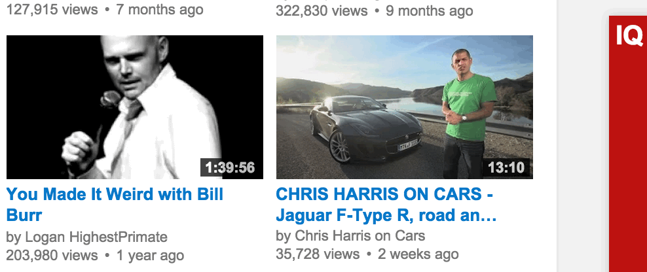Click the "7 months ago" upload date

[x=160, y=9]
